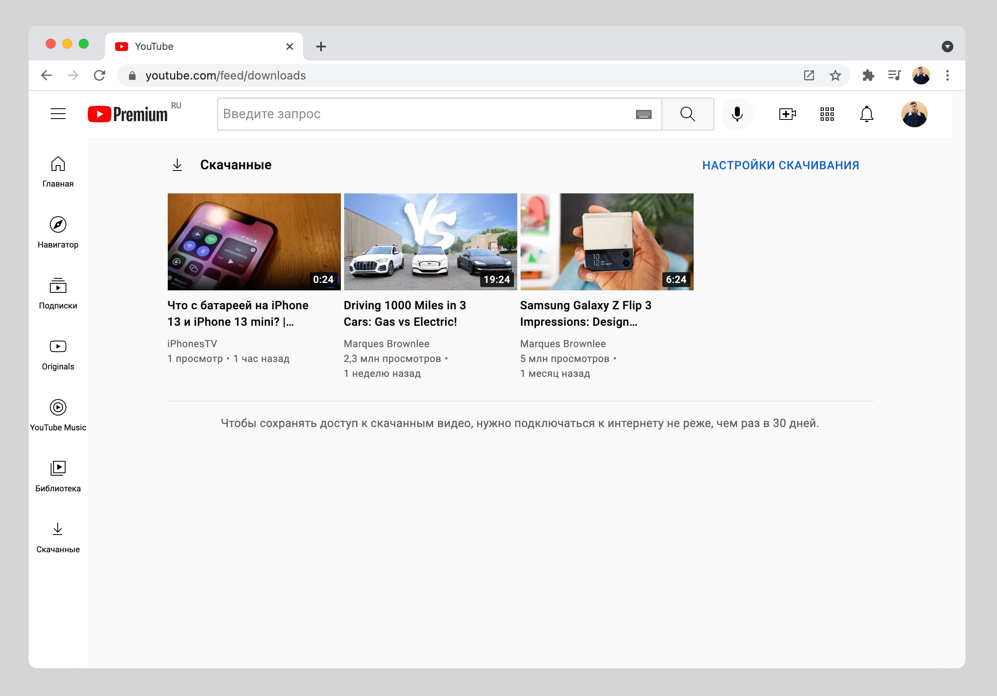This screenshot has height=696, width=997.
Task: Click НАСТРОЙКИ СКАЧИВАНИЯ link
Action: click(x=780, y=165)
